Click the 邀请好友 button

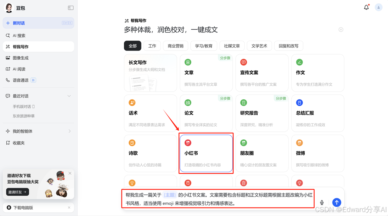(18, 192)
